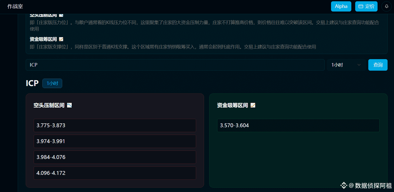The image size is (394, 192).
Task: Click the chart emoji beside 空头压制区间 card title
Action: tap(69, 105)
